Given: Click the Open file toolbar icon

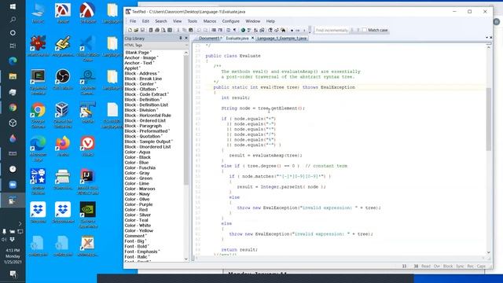Looking at the screenshot, I should click(136, 30).
